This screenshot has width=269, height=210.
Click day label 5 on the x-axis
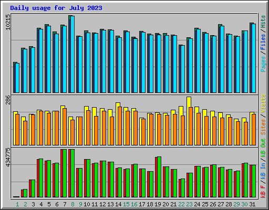(x=49, y=204)
